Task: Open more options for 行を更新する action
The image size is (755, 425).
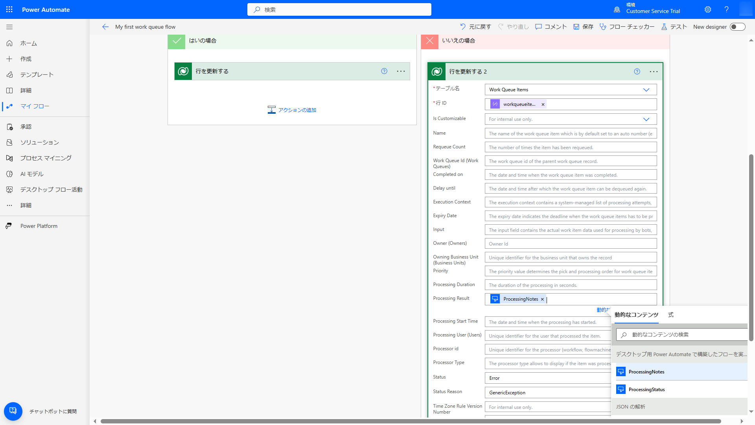Action: pyautogui.click(x=401, y=71)
